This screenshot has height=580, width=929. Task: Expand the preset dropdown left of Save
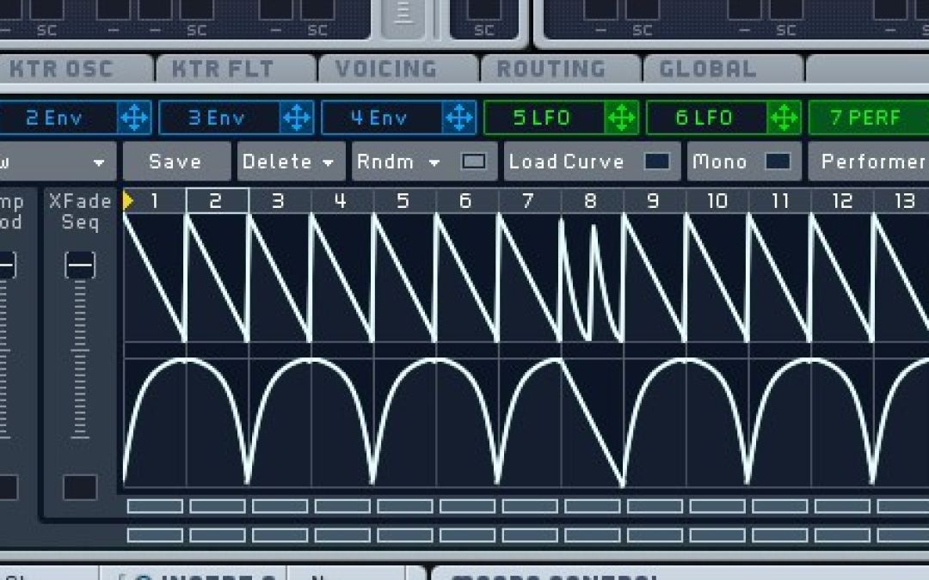98,162
